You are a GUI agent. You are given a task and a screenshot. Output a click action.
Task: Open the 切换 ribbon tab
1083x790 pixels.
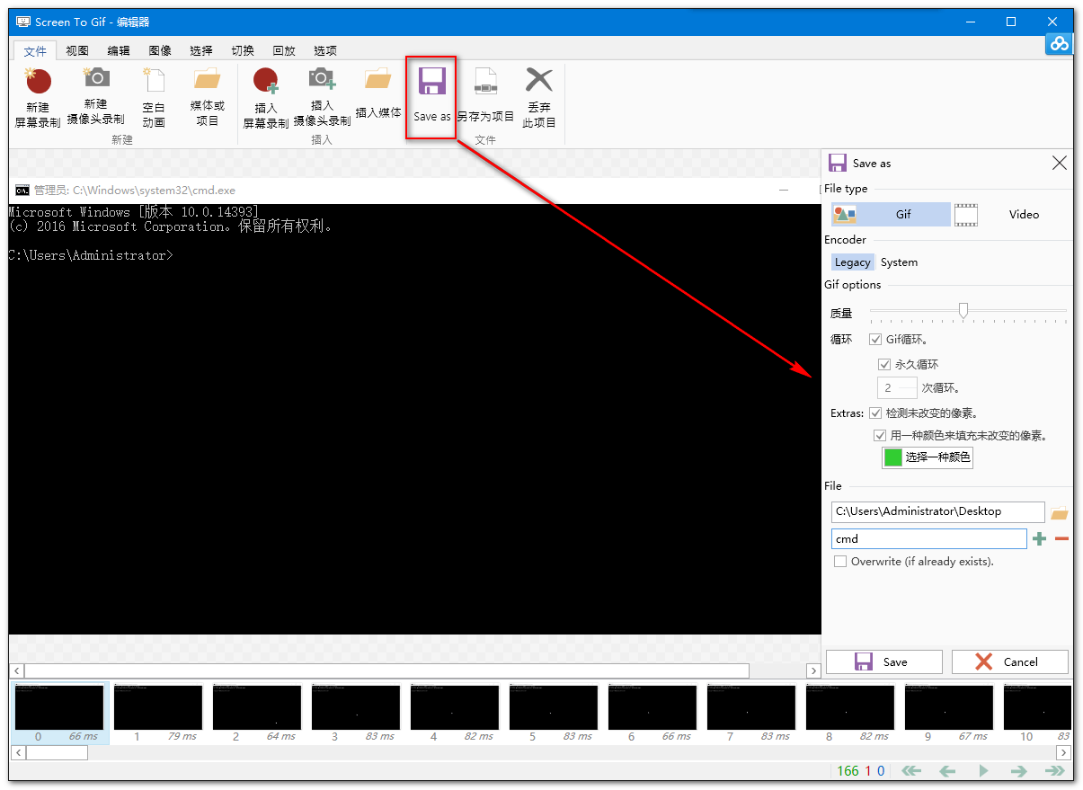[x=243, y=51]
